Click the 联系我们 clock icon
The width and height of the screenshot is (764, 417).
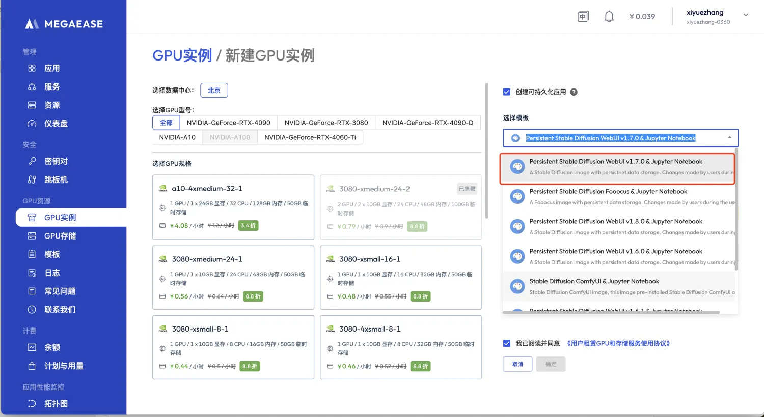(x=32, y=310)
